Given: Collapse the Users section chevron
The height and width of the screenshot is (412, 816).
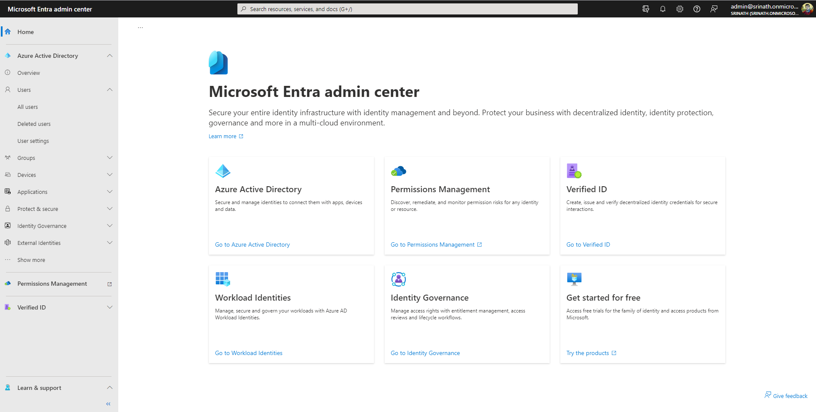Looking at the screenshot, I should click(109, 90).
